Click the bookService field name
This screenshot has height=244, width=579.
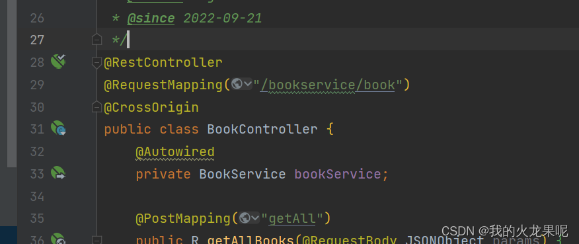click(338, 174)
